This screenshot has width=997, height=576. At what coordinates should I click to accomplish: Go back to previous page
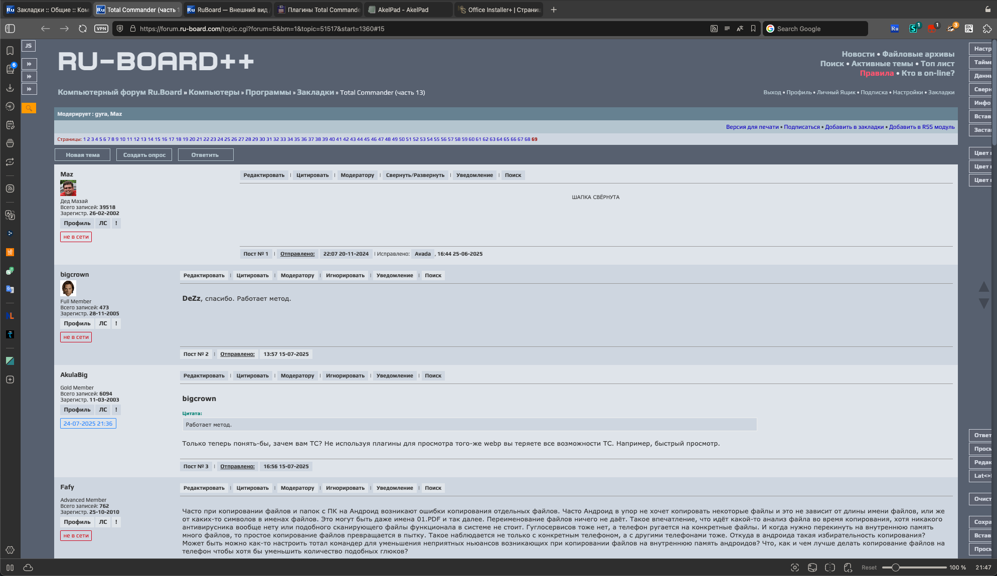pos(46,29)
